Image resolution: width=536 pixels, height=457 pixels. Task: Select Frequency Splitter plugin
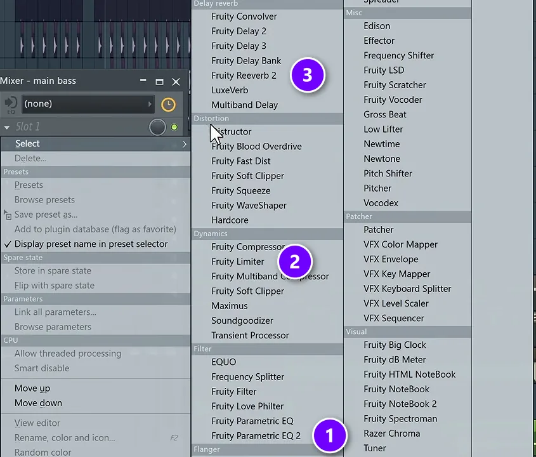tap(247, 376)
